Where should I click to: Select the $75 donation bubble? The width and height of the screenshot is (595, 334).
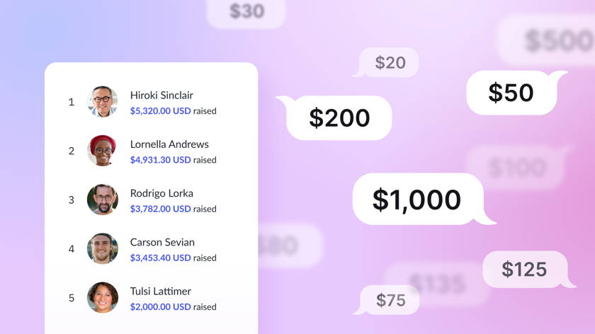[x=391, y=299]
